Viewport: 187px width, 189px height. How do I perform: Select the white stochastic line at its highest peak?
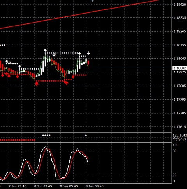point(45,147)
